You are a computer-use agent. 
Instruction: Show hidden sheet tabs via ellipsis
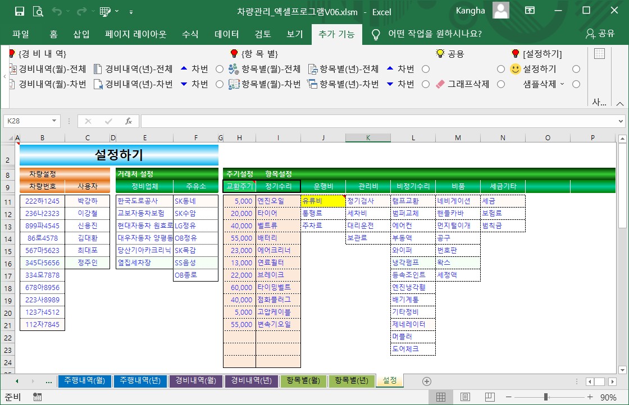pos(48,381)
